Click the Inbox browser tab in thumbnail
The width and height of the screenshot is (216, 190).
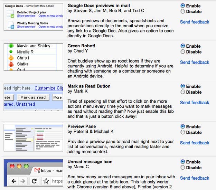tap(48, 171)
